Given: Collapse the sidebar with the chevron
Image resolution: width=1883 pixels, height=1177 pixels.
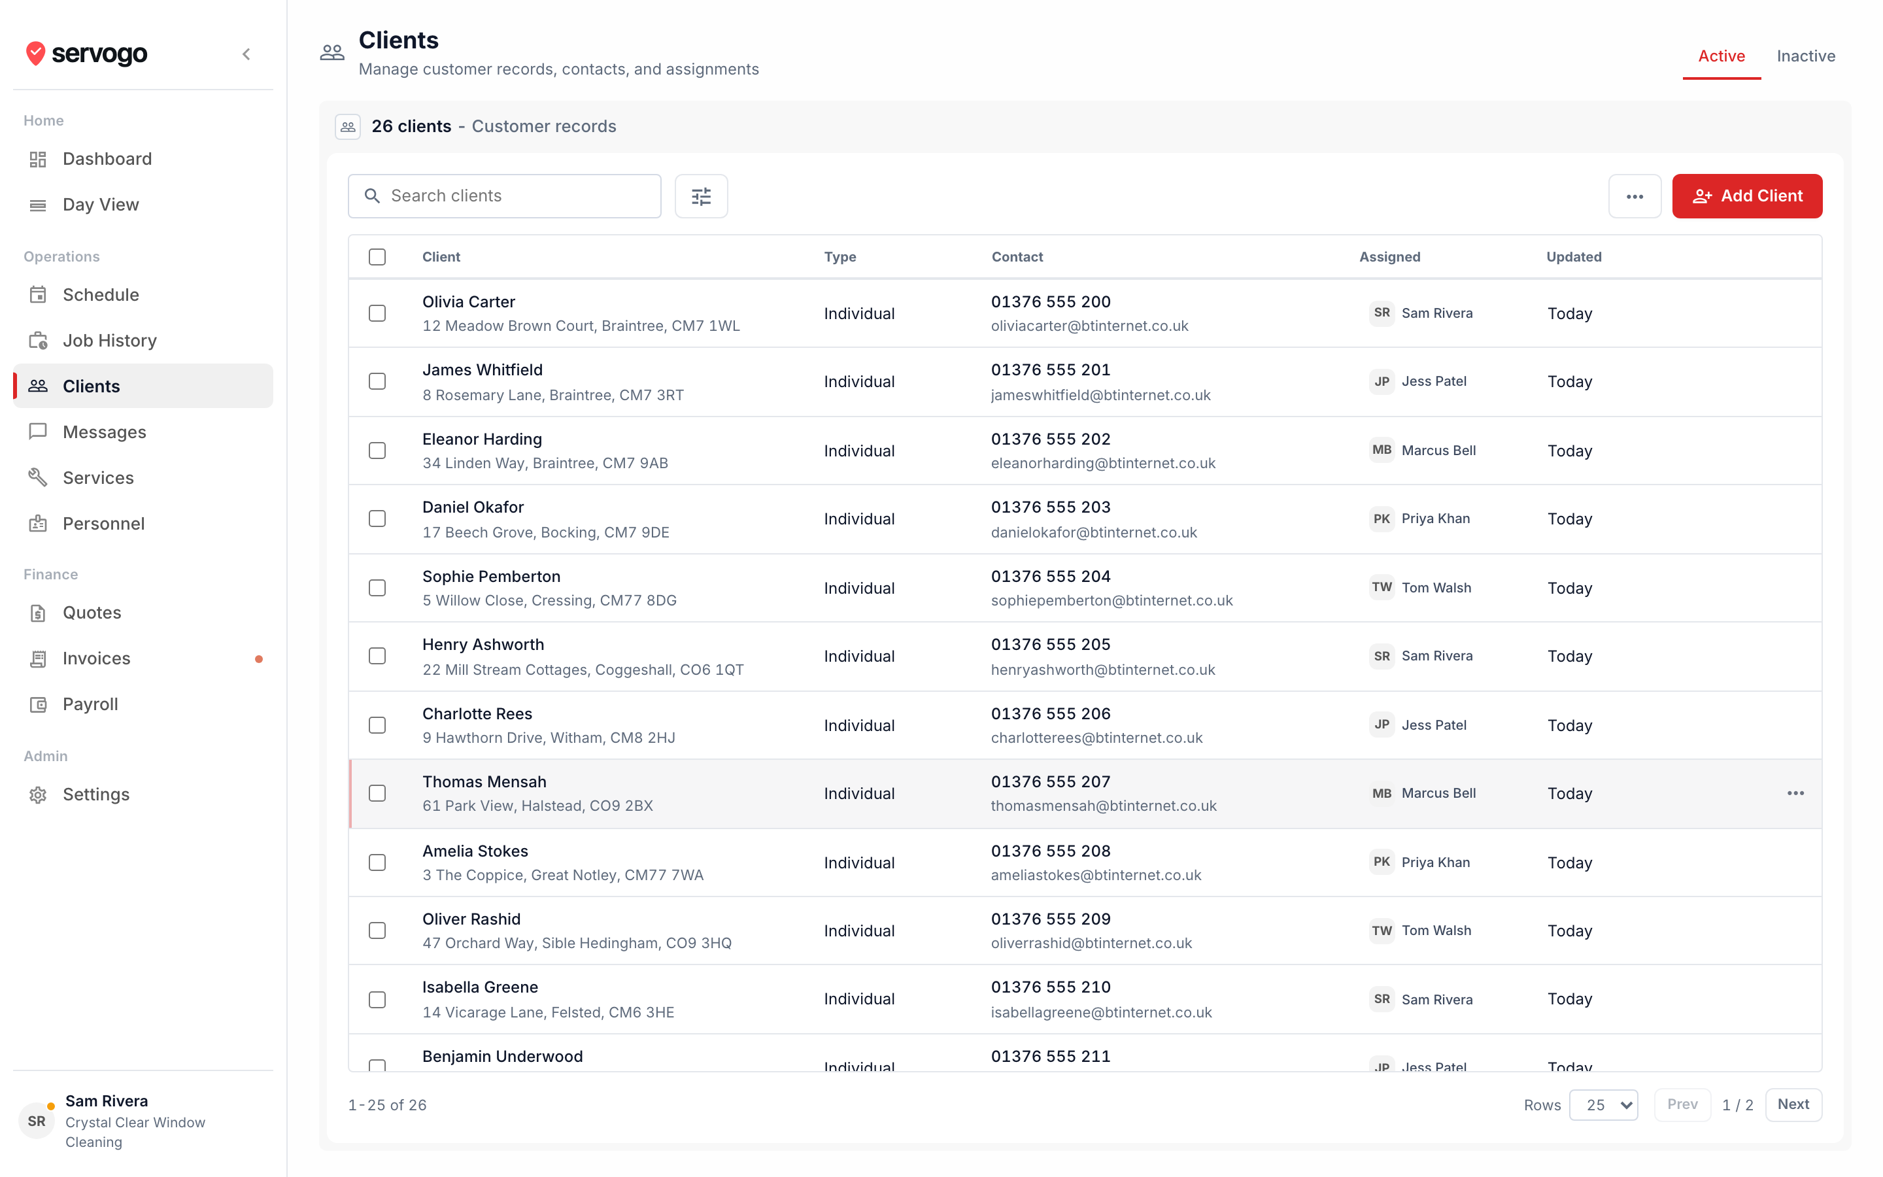Looking at the screenshot, I should (x=246, y=54).
